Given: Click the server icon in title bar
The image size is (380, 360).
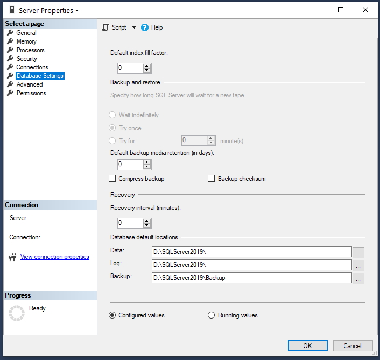Looking at the screenshot, I should click(12, 10).
